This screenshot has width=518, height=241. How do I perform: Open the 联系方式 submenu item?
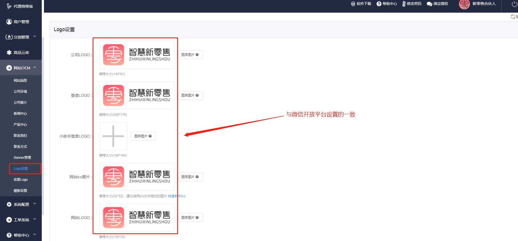click(x=21, y=147)
